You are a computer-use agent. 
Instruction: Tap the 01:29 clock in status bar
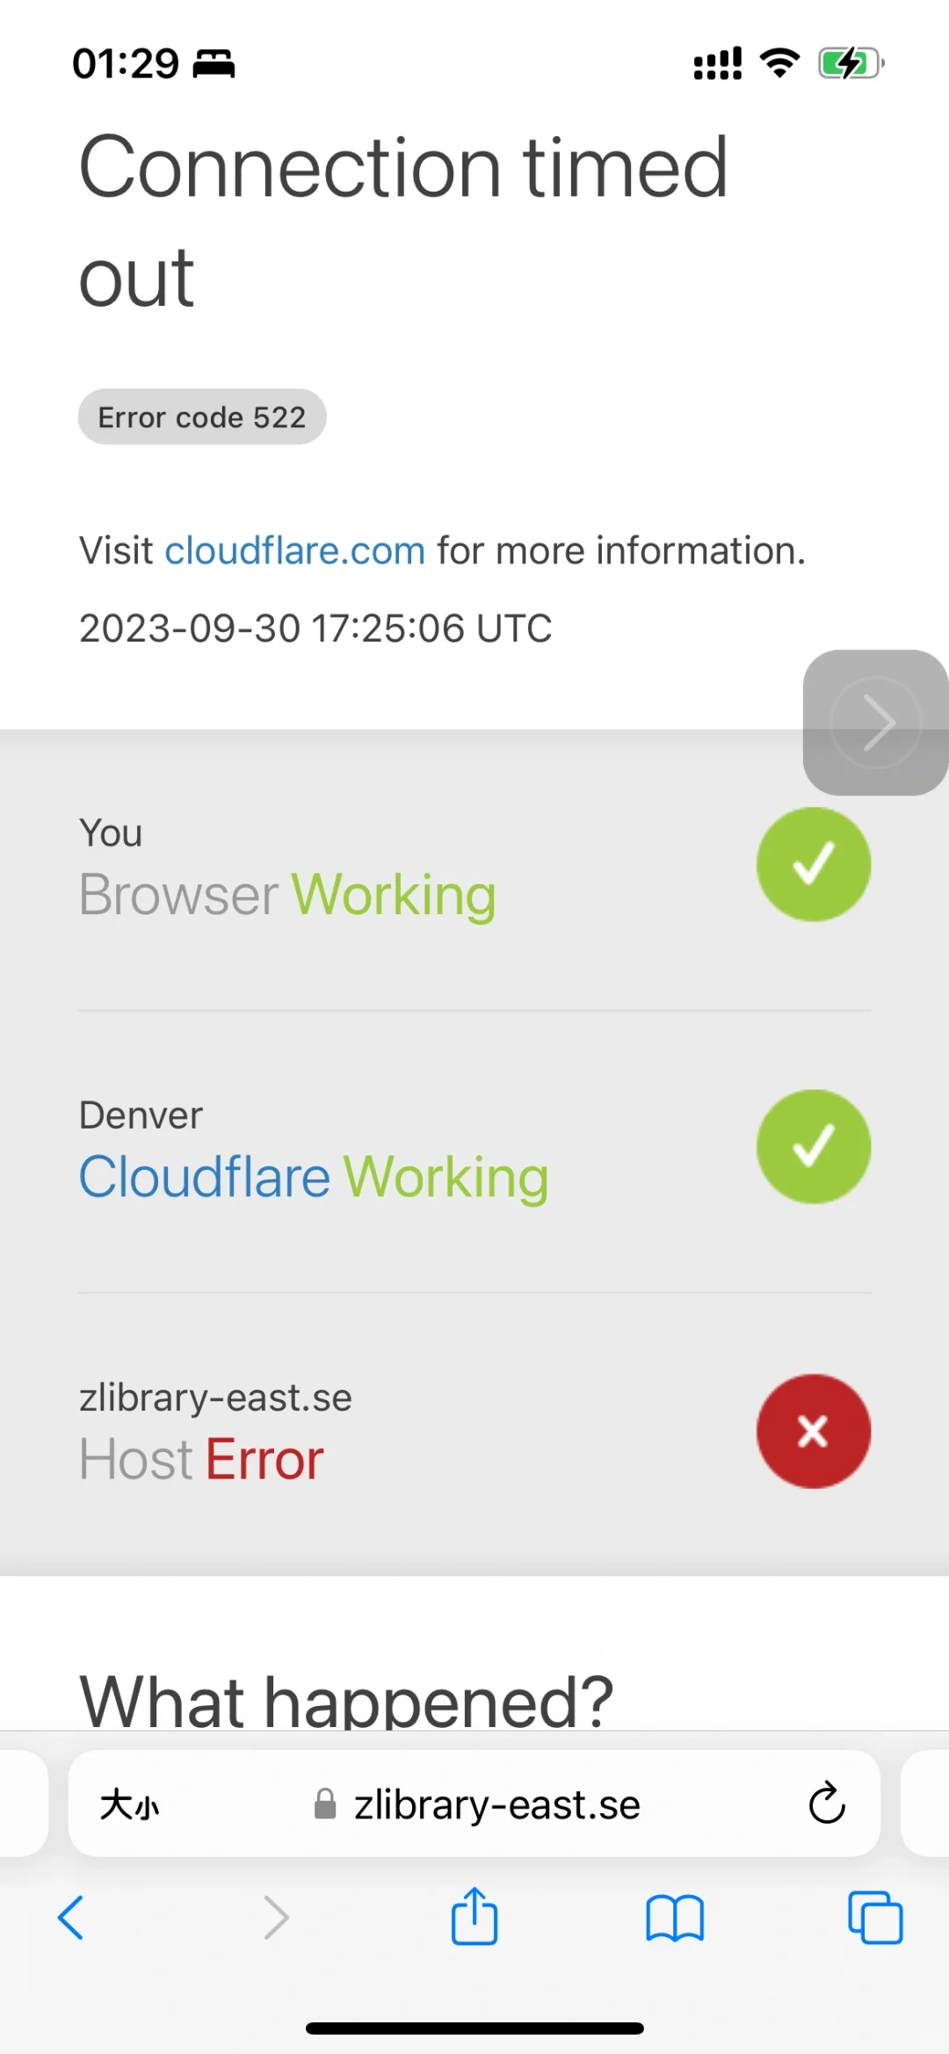click(x=126, y=63)
